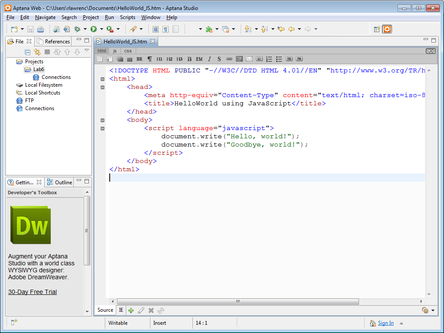
Task: Click Last Edit Location icon
Action: click(x=281, y=29)
